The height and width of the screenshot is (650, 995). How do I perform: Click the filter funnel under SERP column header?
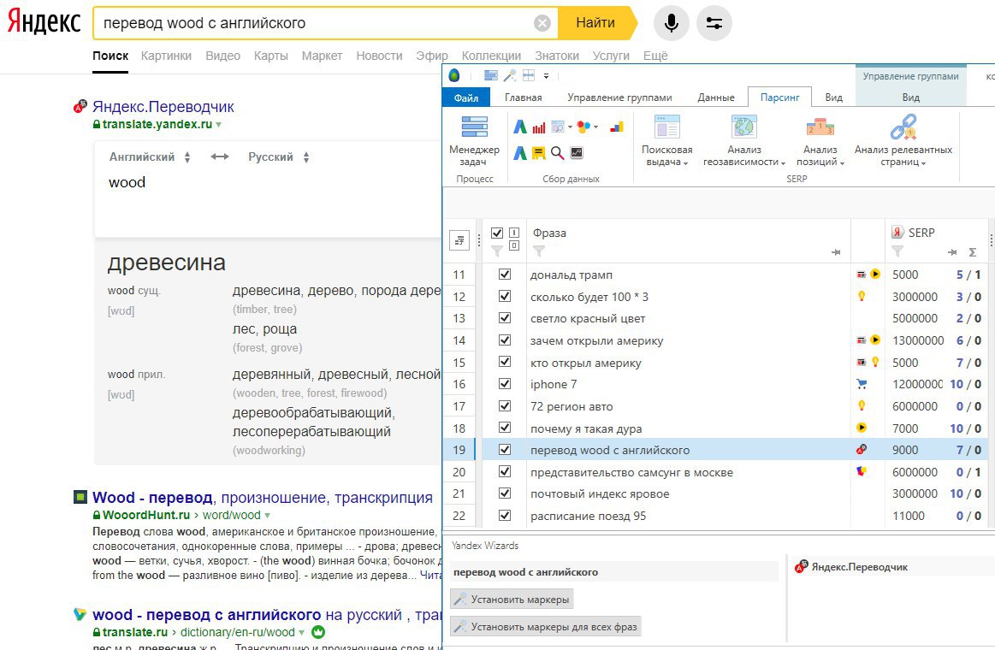coord(897,251)
